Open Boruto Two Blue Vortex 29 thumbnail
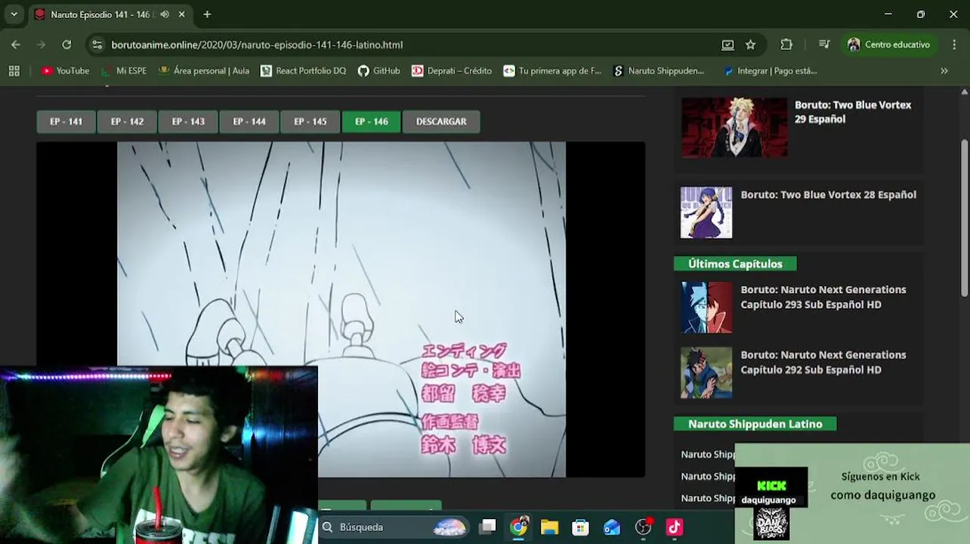Image resolution: width=970 pixels, height=544 pixels. point(734,127)
